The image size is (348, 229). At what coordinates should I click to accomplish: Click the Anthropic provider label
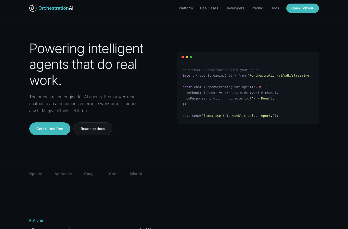point(63,174)
